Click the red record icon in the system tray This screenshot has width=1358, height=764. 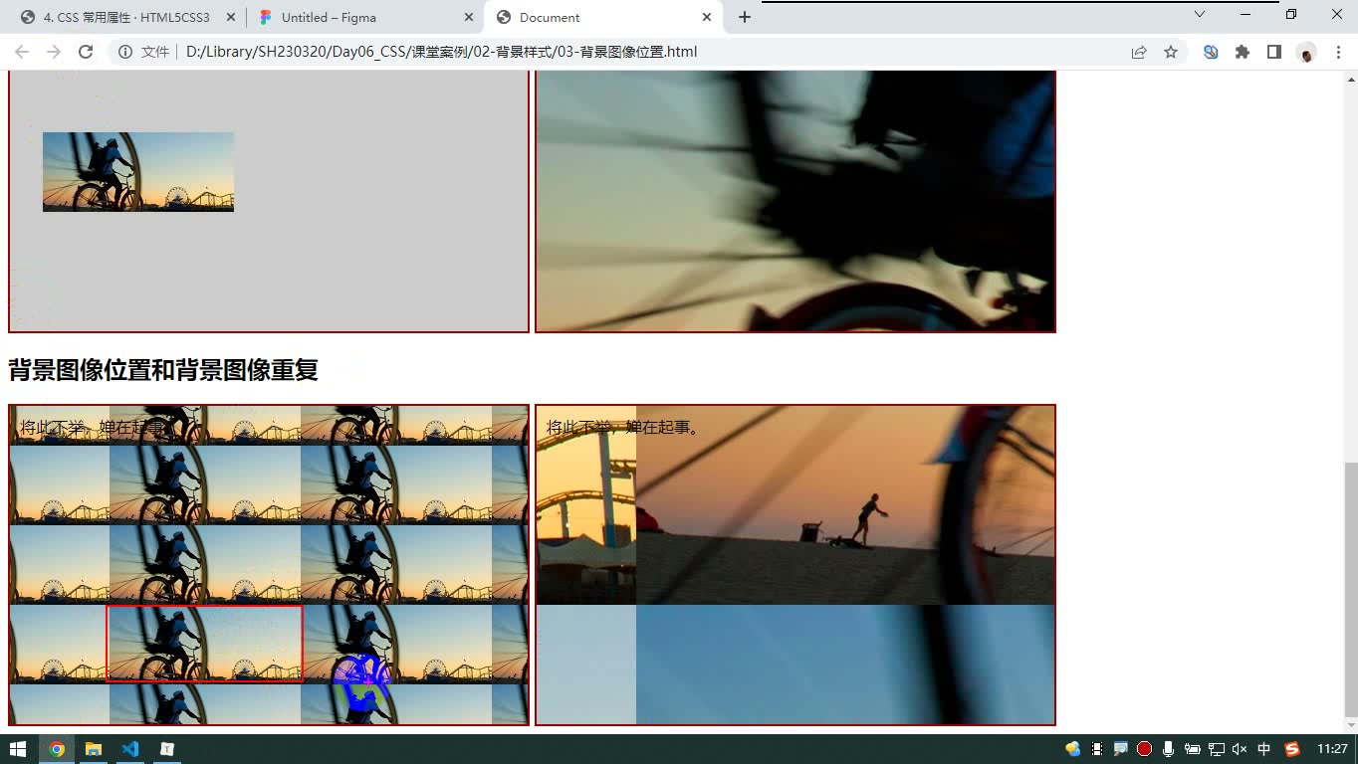point(1144,749)
